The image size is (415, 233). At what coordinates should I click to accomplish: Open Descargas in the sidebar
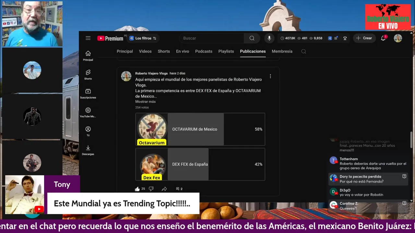coord(88,150)
